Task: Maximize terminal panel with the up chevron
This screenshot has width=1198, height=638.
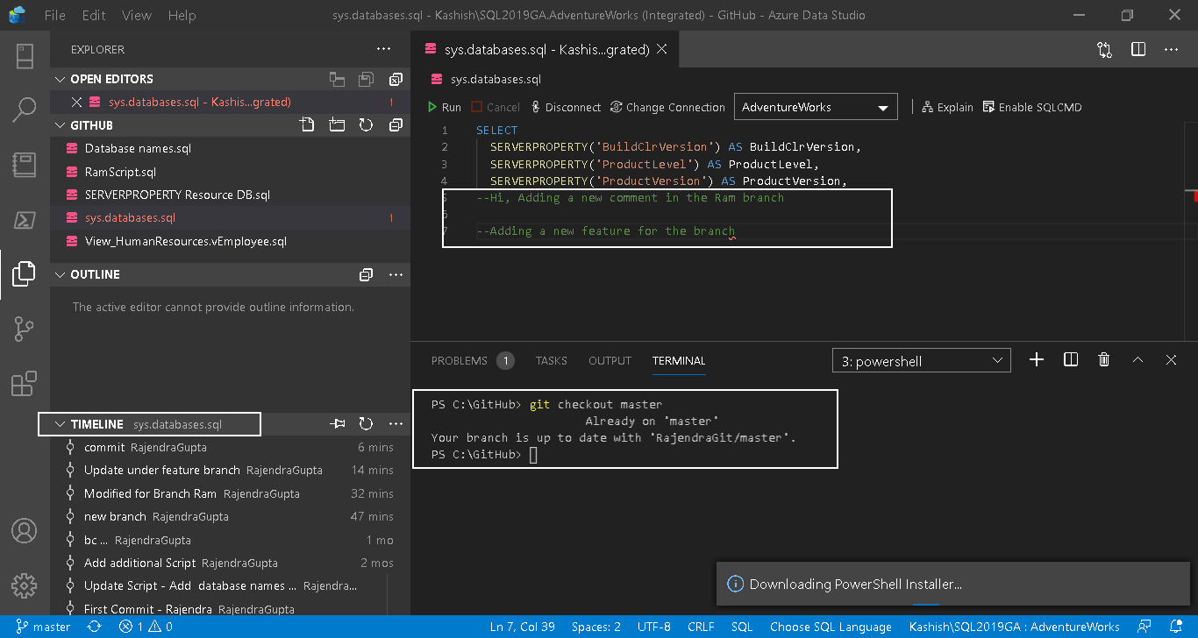Action: (1137, 360)
